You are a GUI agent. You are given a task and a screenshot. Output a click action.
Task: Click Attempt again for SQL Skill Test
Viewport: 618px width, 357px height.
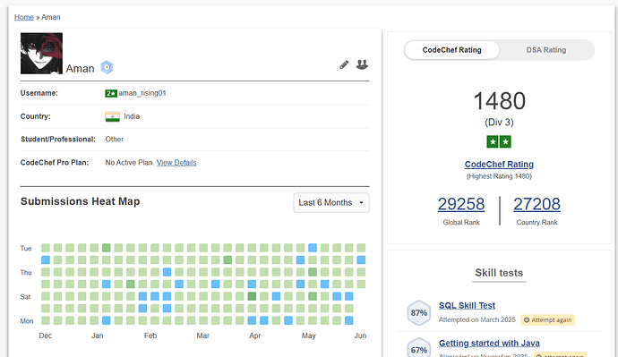547,320
